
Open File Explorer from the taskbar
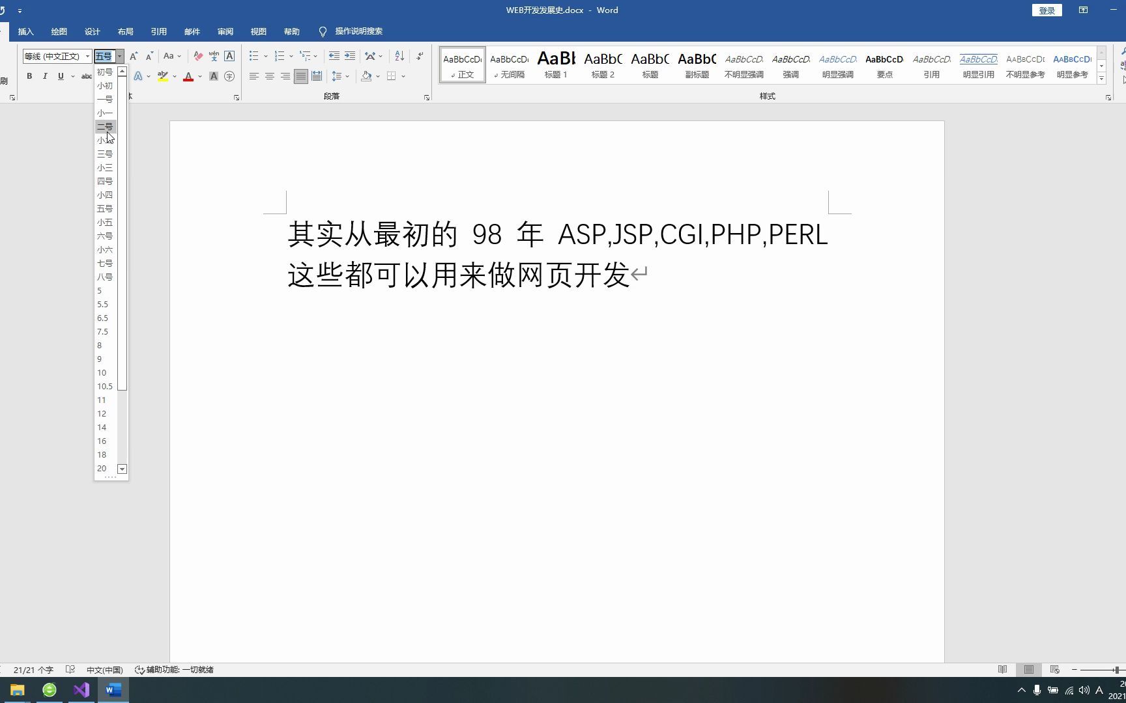pyautogui.click(x=17, y=690)
